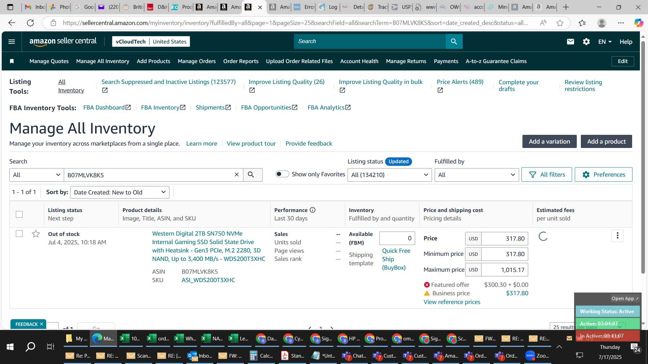Open Listing status All (134210) dropdown

point(389,175)
